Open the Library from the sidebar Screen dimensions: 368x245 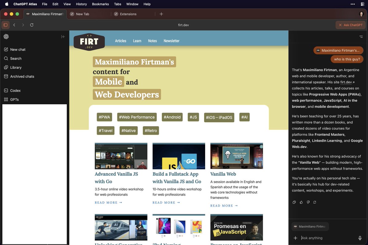pos(15,67)
